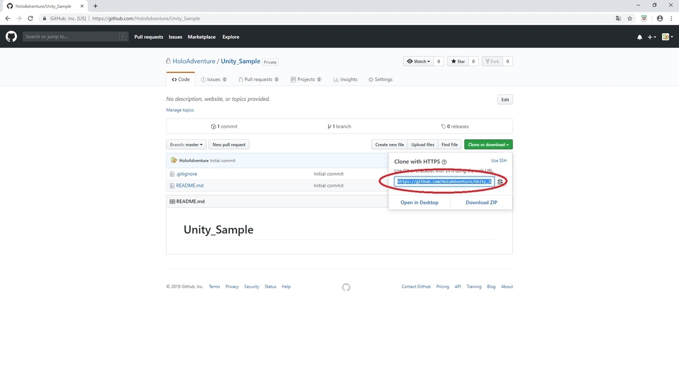The width and height of the screenshot is (679, 368).
Task: Expand the plus create-new menu
Action: pos(652,37)
